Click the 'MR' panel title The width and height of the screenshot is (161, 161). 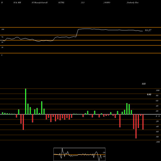click(144, 84)
